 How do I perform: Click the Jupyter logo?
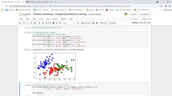(x=25, y=14)
